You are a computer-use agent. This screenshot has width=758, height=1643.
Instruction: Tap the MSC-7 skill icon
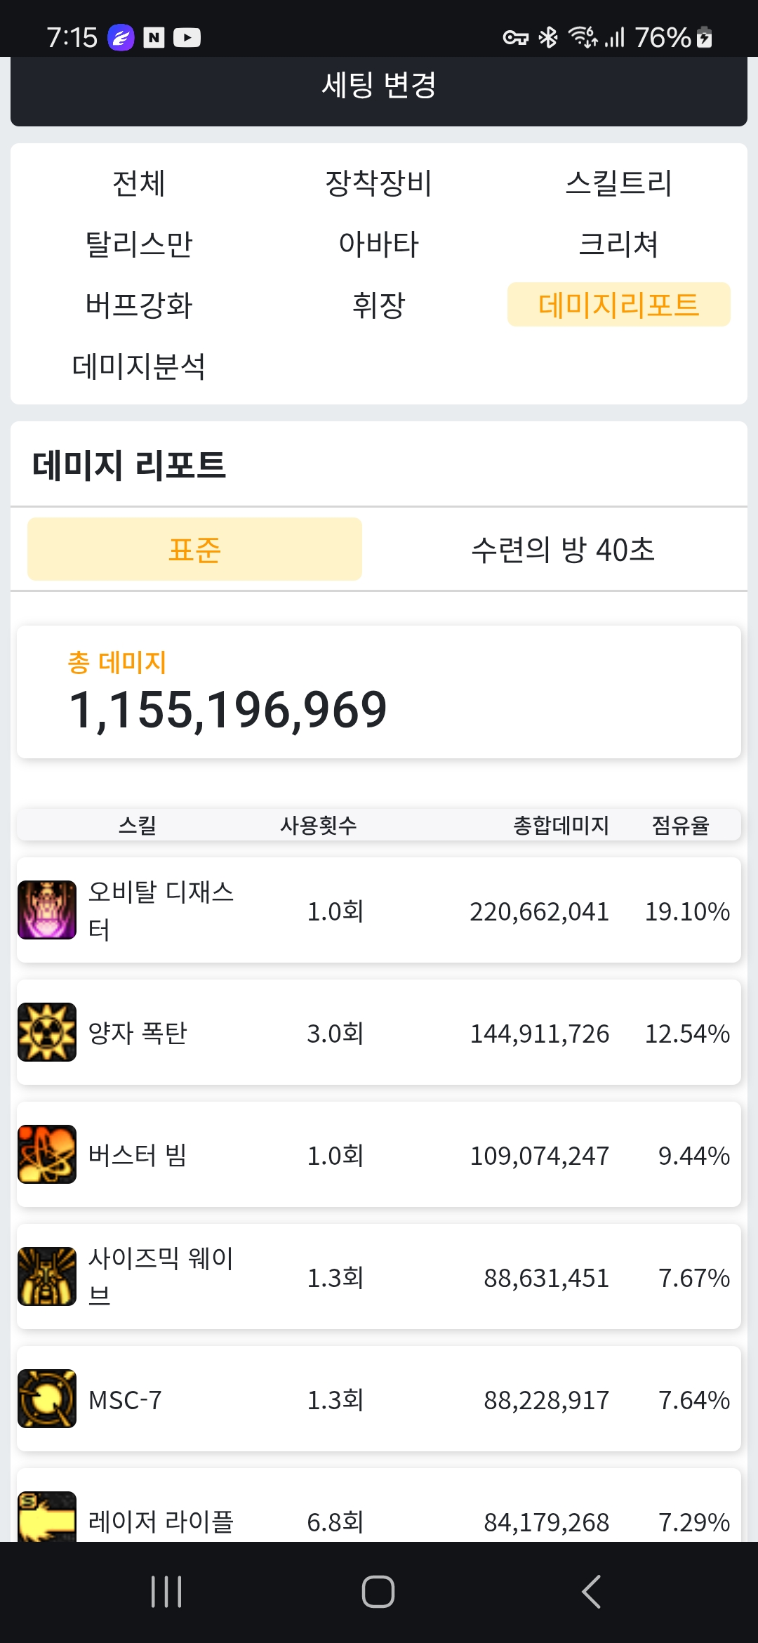47,1399
